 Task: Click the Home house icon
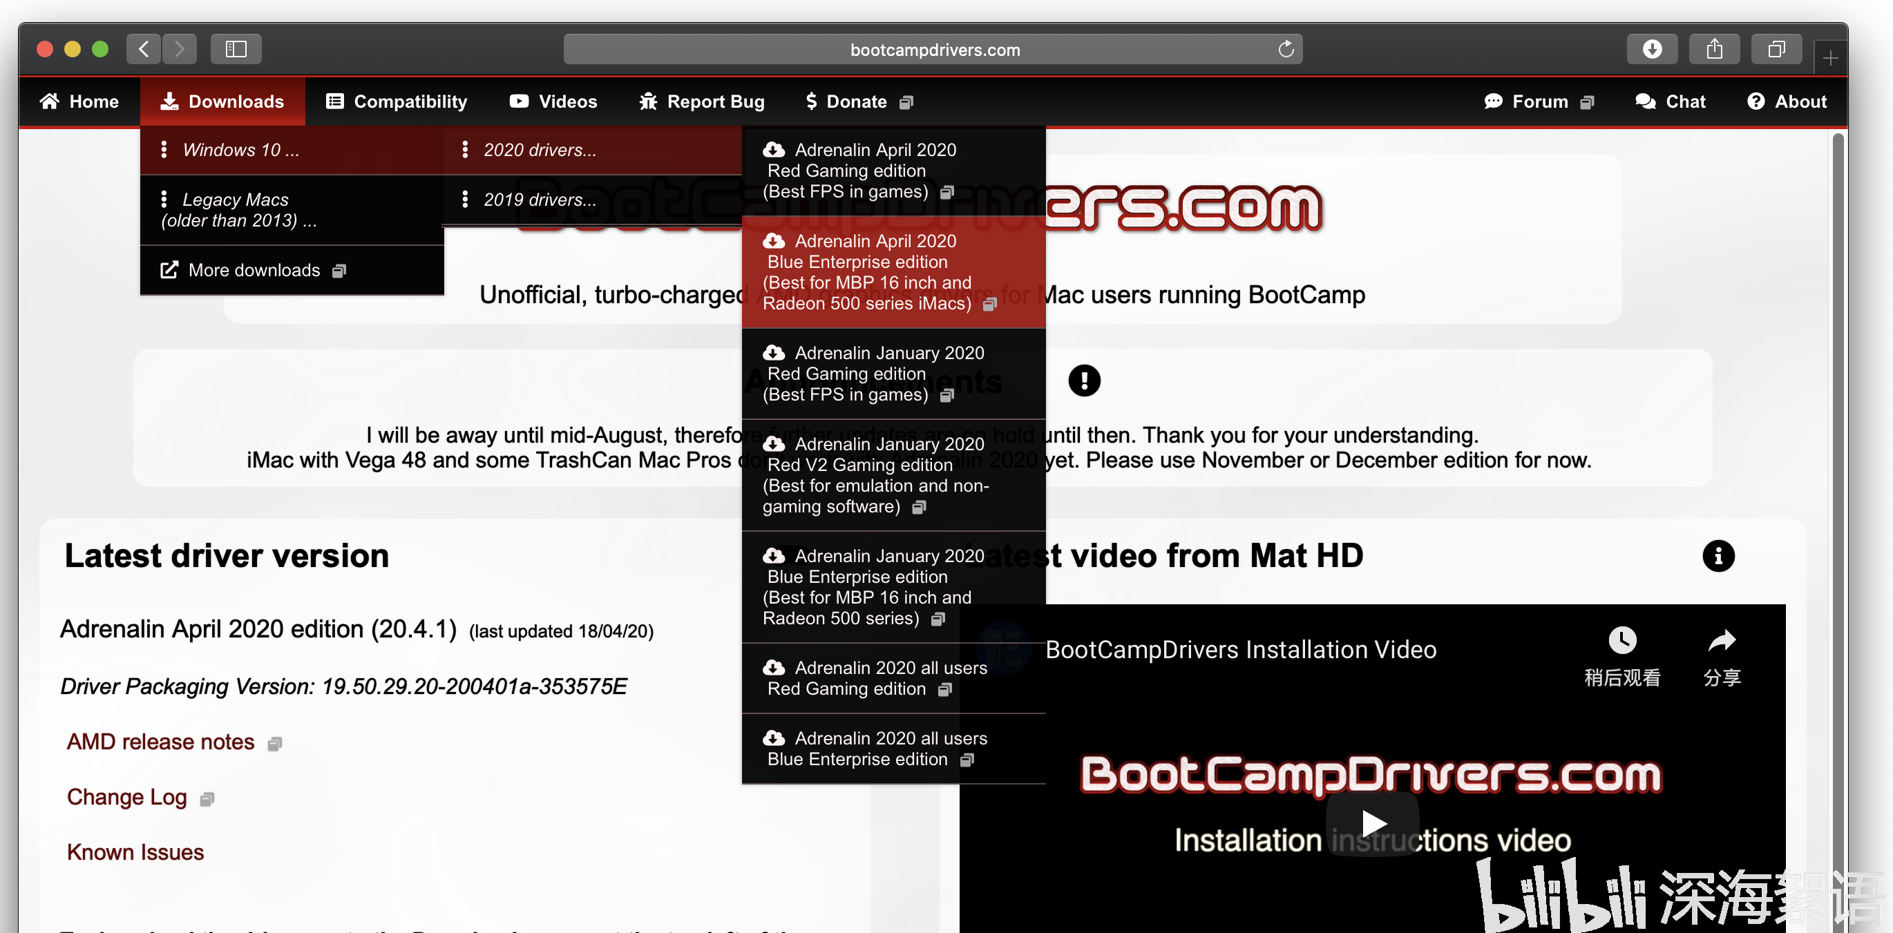click(49, 102)
